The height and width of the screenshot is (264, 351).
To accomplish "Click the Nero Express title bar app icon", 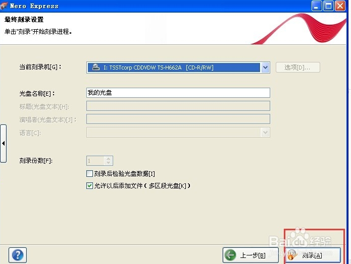I will 4,6.
